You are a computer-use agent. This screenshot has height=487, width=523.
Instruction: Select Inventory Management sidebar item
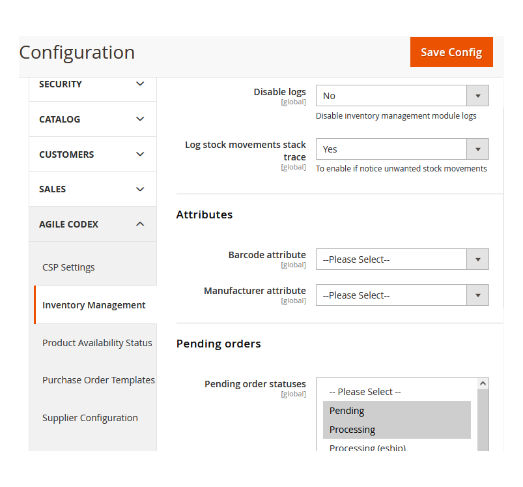tap(94, 305)
